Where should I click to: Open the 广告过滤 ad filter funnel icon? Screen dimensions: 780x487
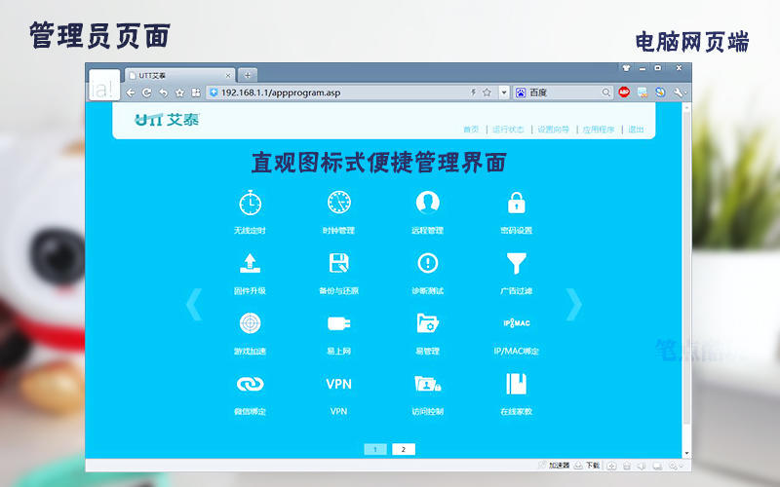[516, 263]
